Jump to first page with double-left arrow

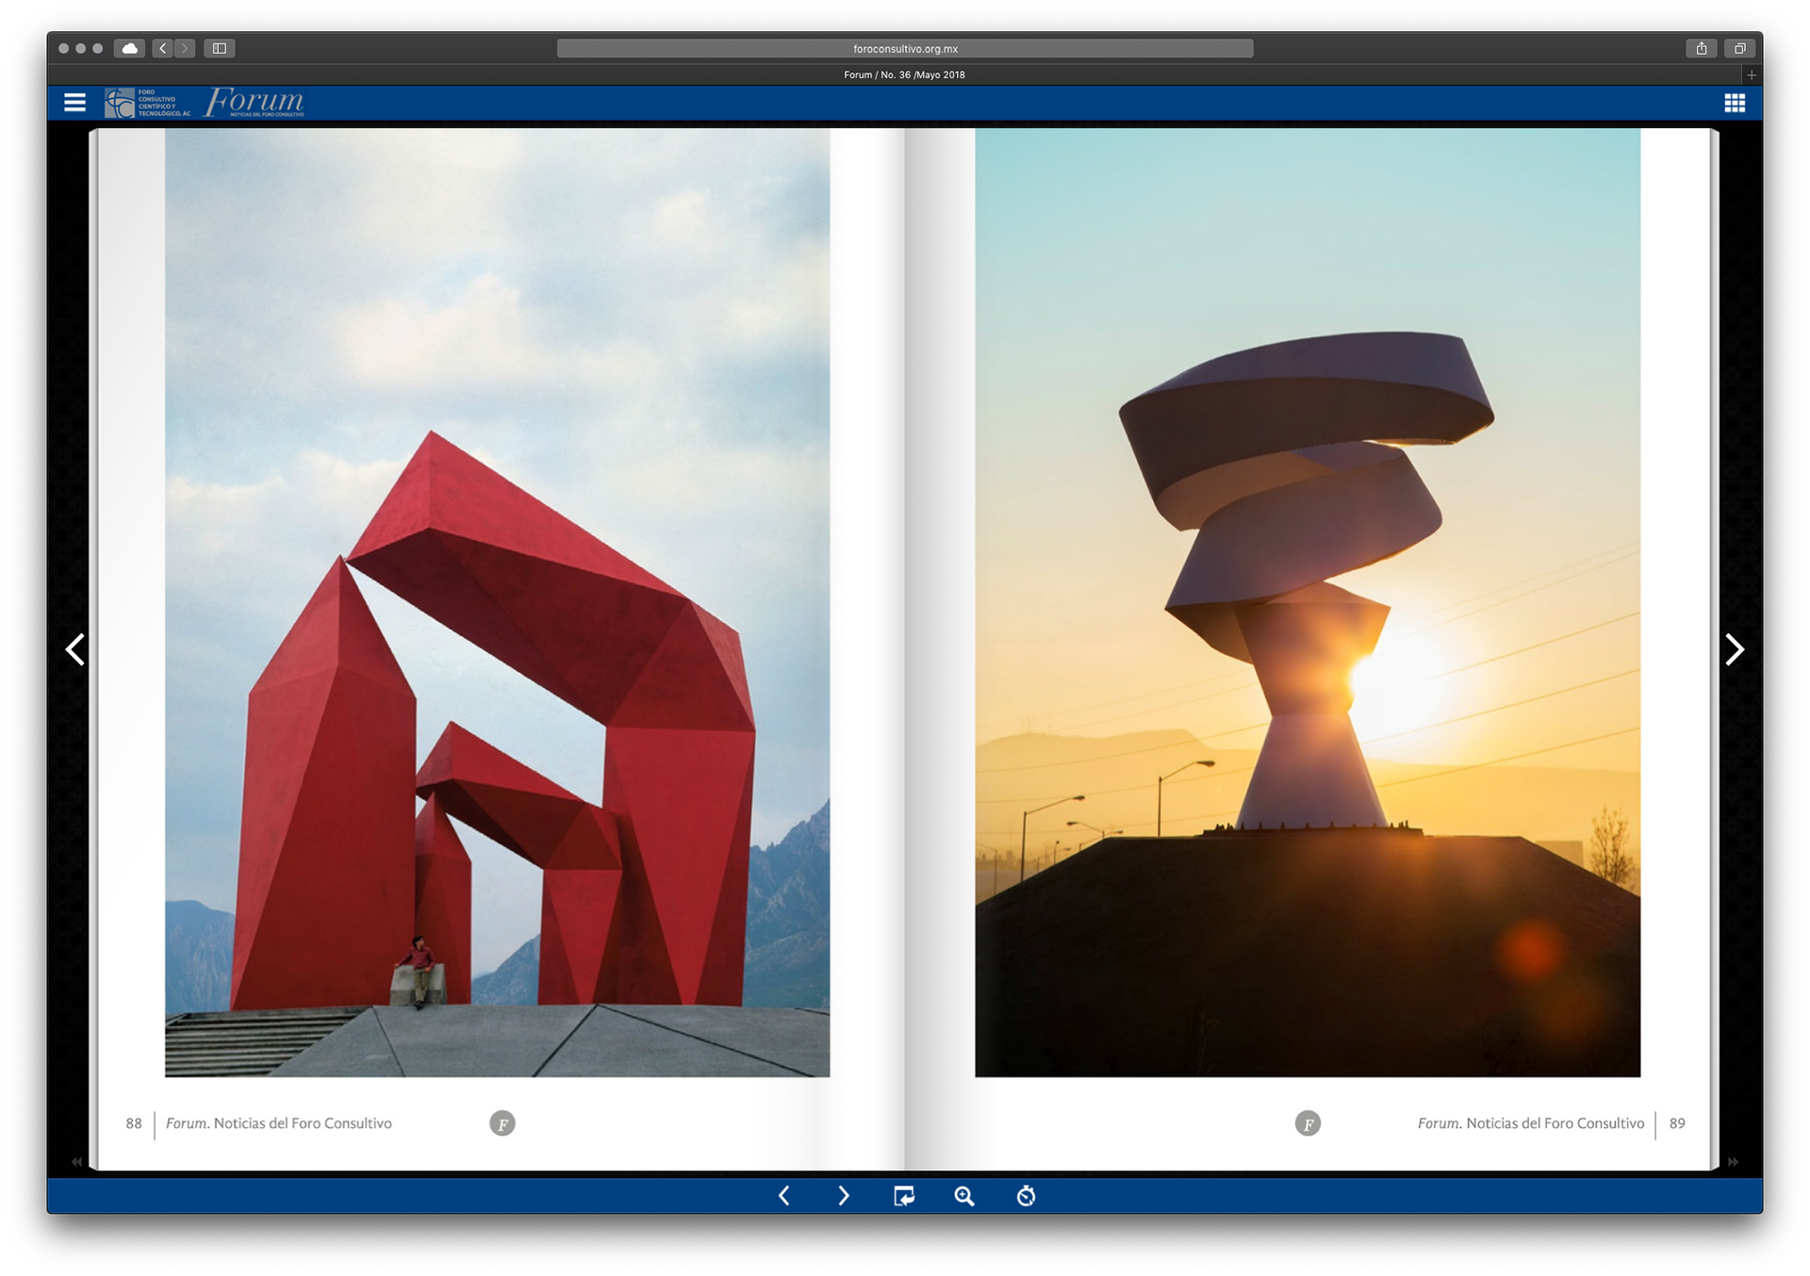(x=76, y=1162)
